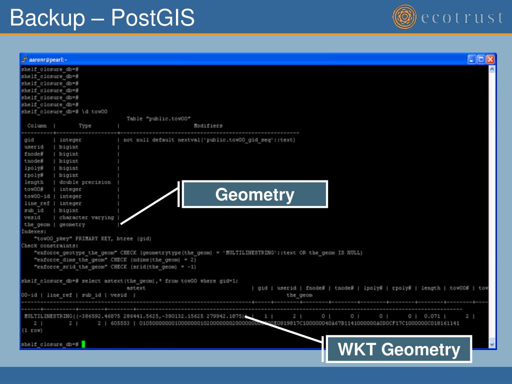Click the ecotrust logo emblem
The image size is (512, 384).
(404, 16)
